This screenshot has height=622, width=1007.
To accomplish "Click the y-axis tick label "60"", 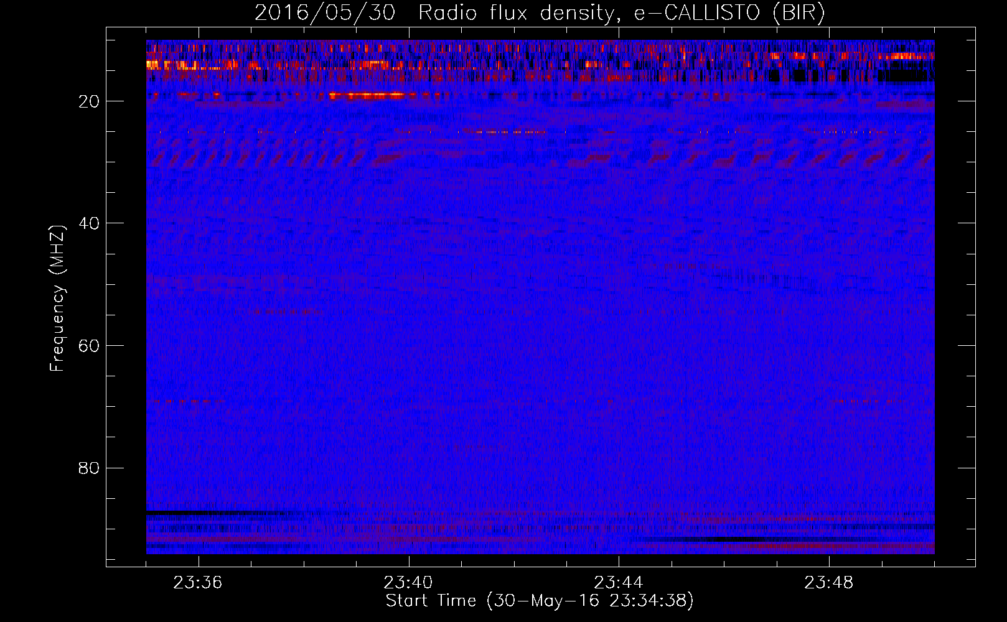I will point(90,346).
